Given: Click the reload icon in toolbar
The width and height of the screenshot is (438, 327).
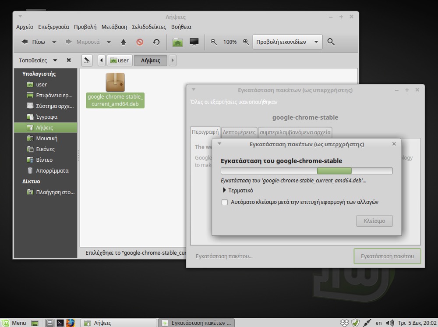Looking at the screenshot, I should coord(156,42).
